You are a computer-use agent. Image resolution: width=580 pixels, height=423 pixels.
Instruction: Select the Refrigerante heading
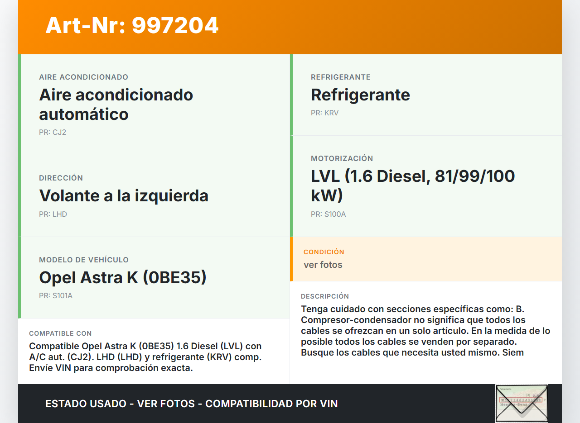point(360,95)
